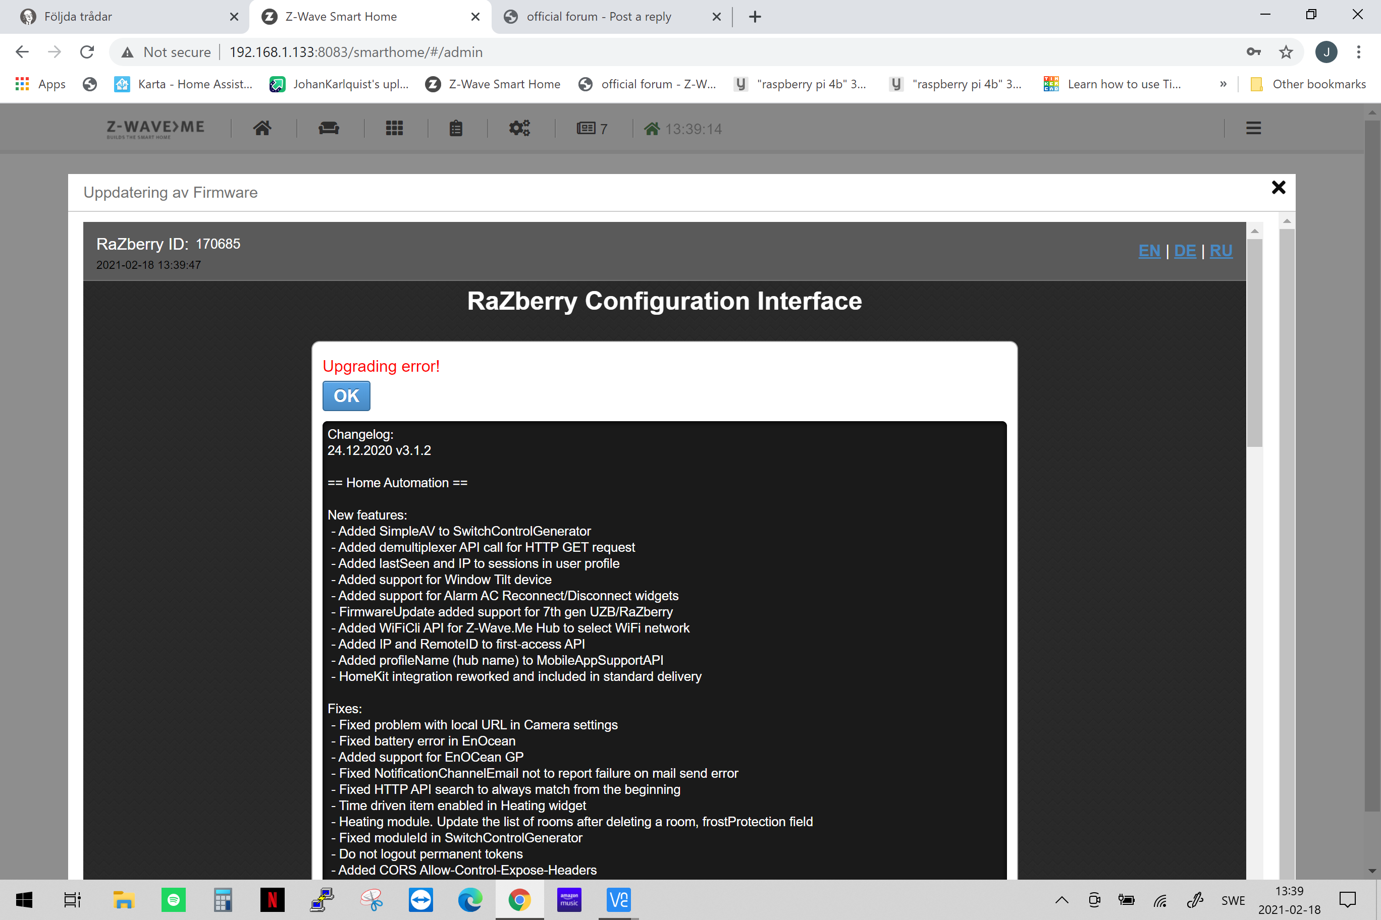Viewport: 1381px width, 920px height.
Task: Switch interface language to DE
Action: pyautogui.click(x=1184, y=251)
